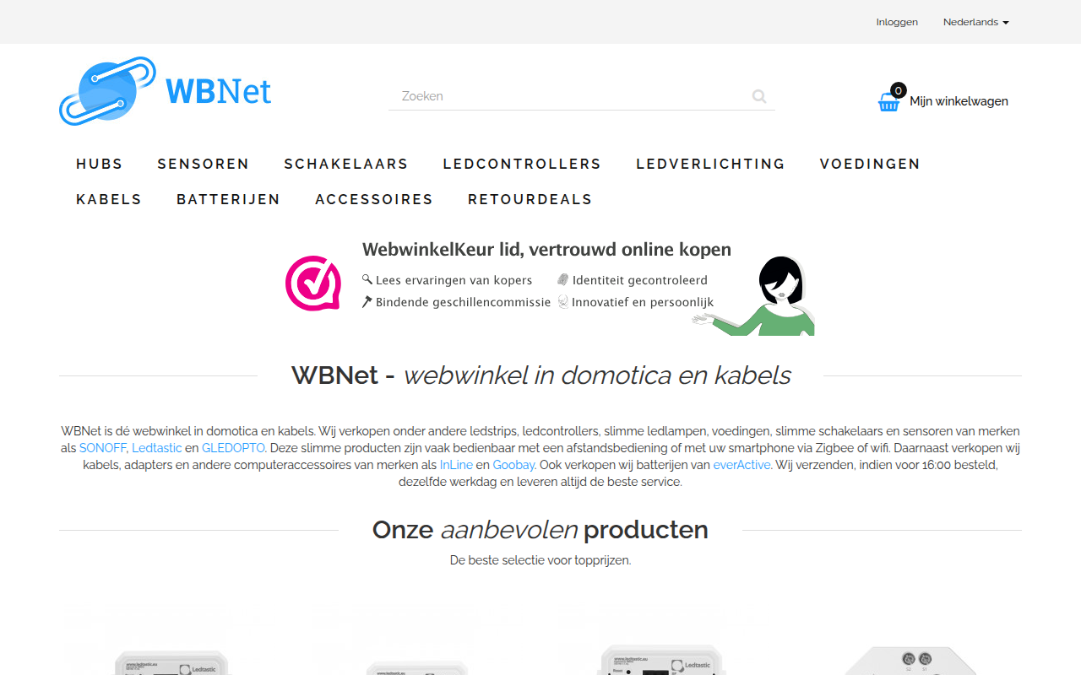Open the Voedingen menu
This screenshot has width=1081, height=675.
[x=870, y=164]
